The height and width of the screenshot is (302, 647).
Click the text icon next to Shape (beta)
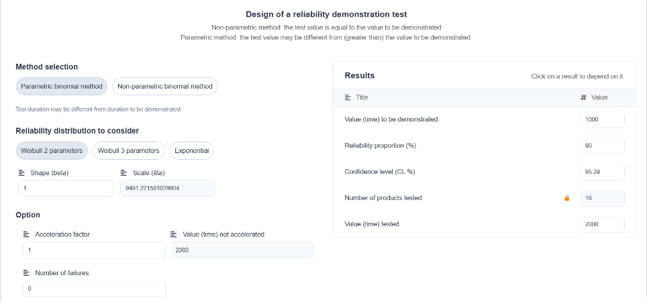tap(22, 173)
